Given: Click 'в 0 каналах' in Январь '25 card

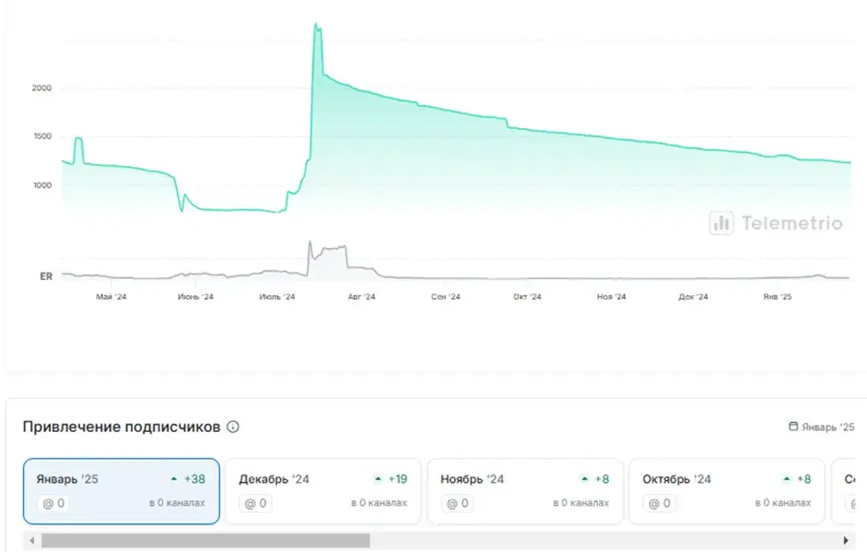Looking at the screenshot, I should point(177,503).
